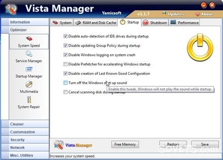
Task: Click the v1.1.7 version label
Action: tap(143, 14)
